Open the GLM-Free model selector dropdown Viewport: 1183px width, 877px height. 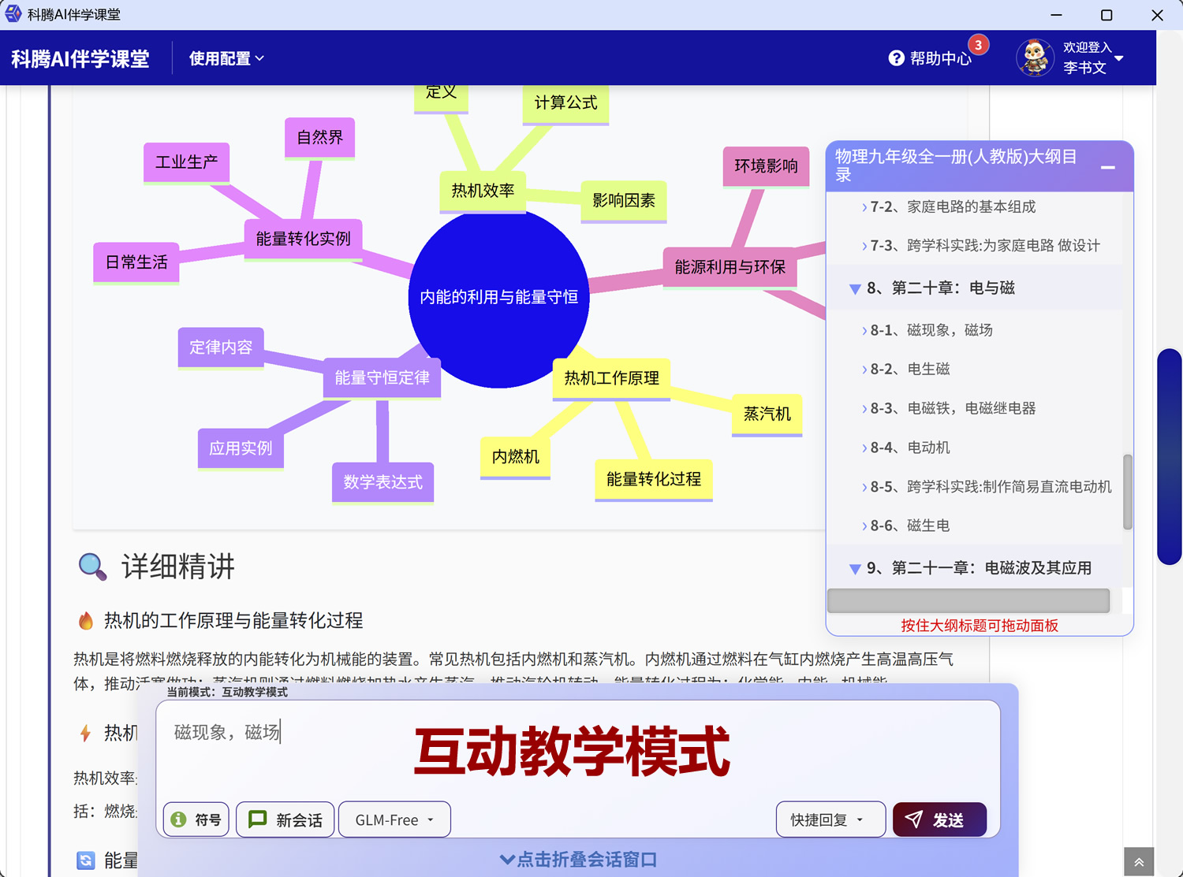click(394, 819)
